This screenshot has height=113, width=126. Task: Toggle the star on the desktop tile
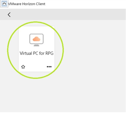[x=23, y=67]
